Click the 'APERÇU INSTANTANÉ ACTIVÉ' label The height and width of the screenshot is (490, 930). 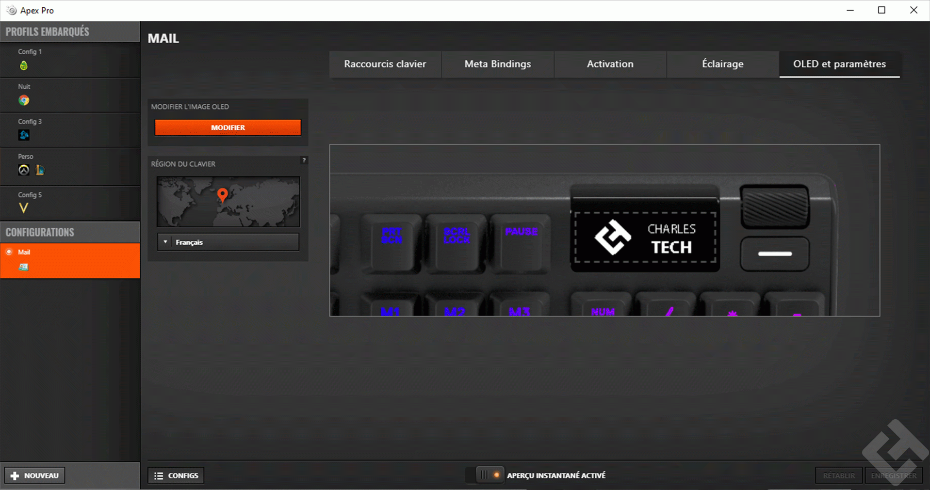point(556,475)
